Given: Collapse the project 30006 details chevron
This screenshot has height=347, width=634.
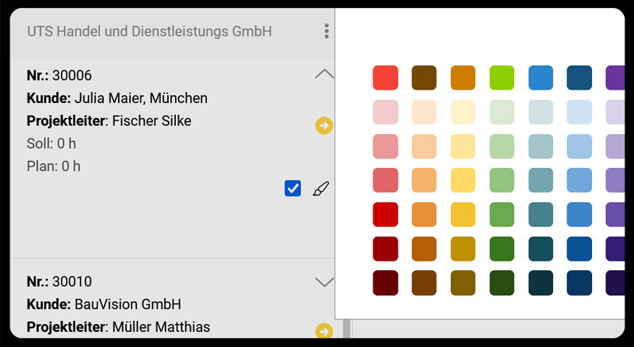Looking at the screenshot, I should 324,74.
